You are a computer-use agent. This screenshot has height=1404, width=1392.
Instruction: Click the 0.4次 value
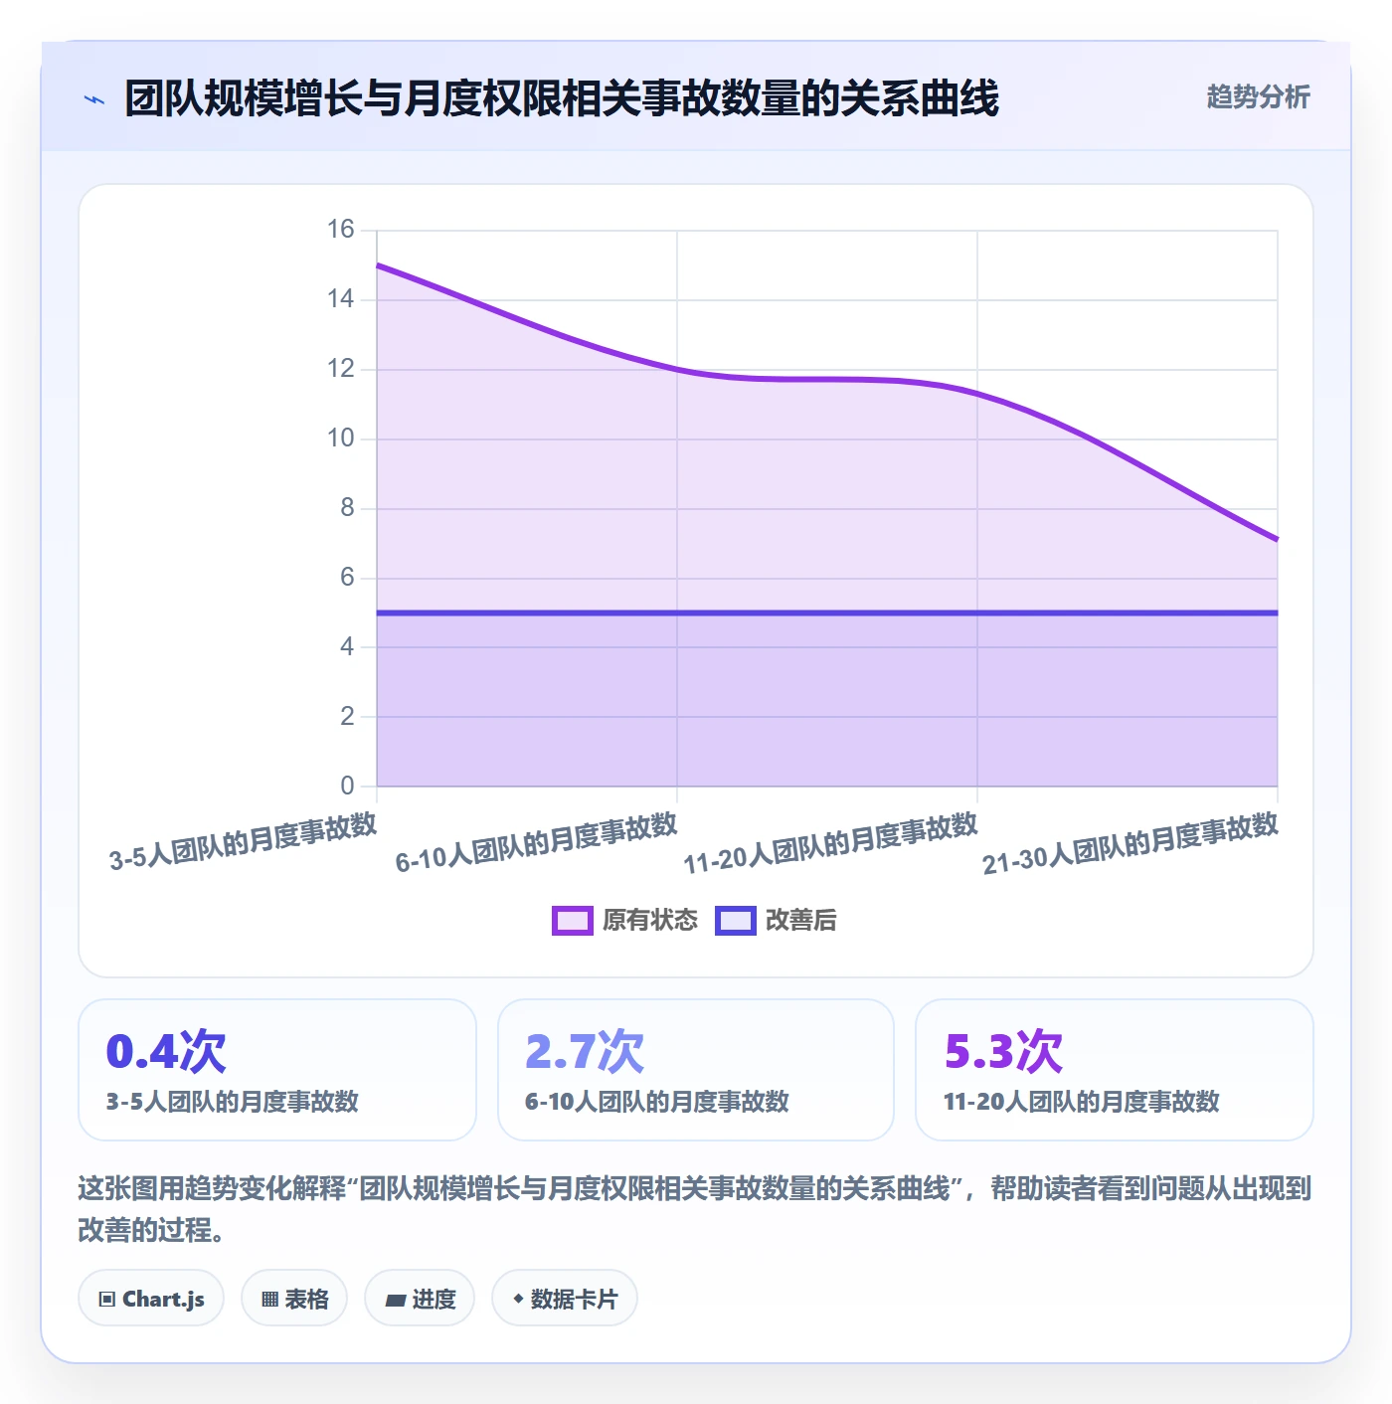pyautogui.click(x=166, y=1052)
